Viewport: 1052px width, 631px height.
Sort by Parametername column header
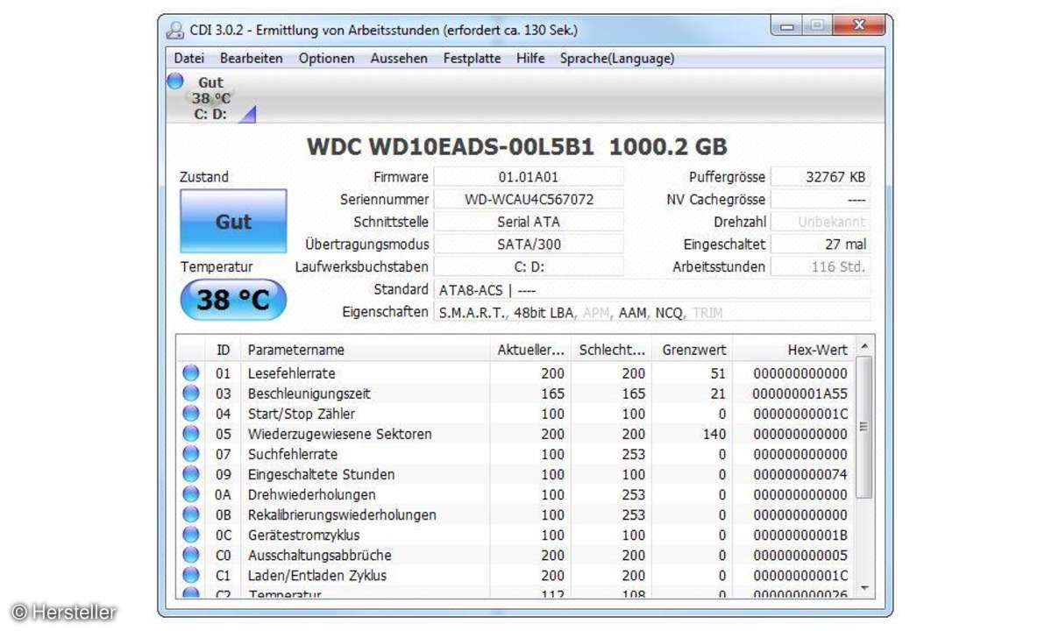click(x=366, y=350)
